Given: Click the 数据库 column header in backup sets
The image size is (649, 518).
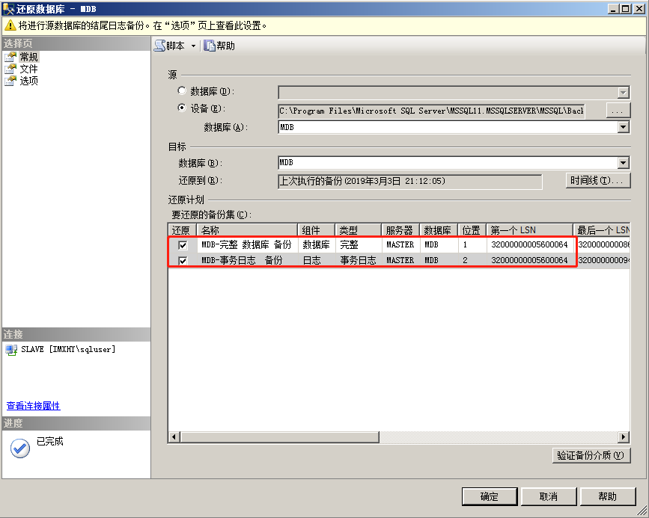Looking at the screenshot, I should point(439,230).
